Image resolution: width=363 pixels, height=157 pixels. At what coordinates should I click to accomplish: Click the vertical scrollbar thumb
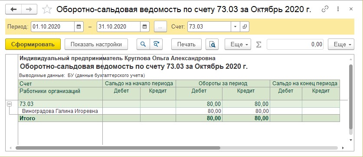pos(351,97)
